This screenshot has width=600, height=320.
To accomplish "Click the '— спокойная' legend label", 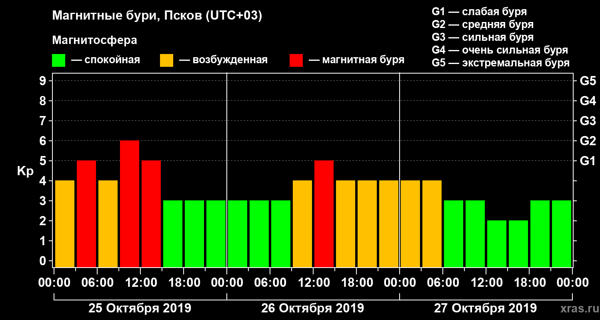I will coord(106,60).
